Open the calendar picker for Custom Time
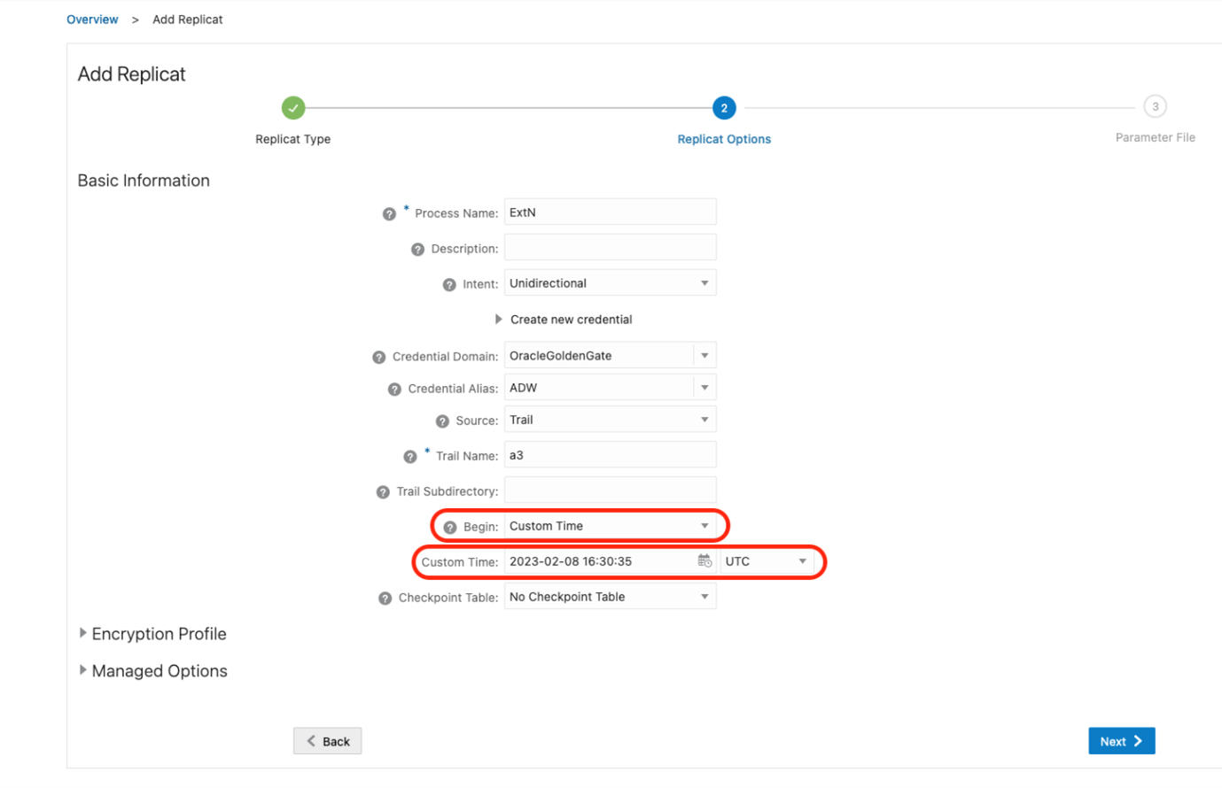Image resolution: width=1222 pixels, height=788 pixels. tap(704, 560)
